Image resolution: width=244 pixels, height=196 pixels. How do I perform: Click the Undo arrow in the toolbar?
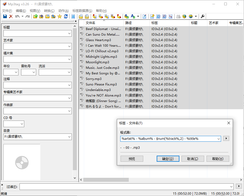pyautogui.click(x=17, y=16)
